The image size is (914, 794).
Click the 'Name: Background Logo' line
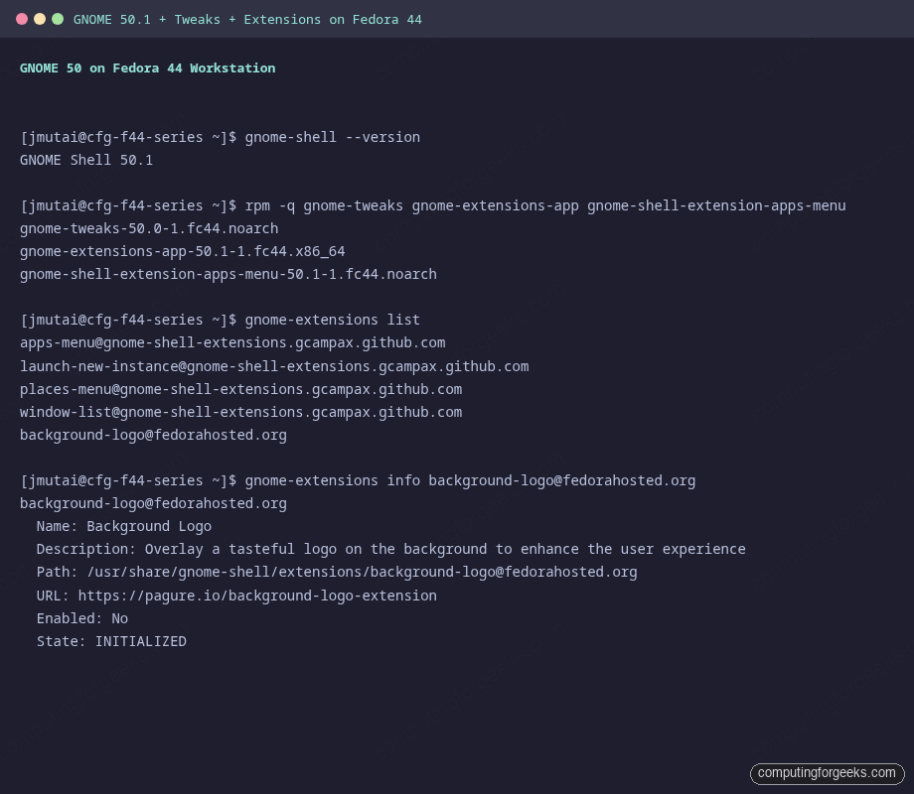[x=124, y=527]
